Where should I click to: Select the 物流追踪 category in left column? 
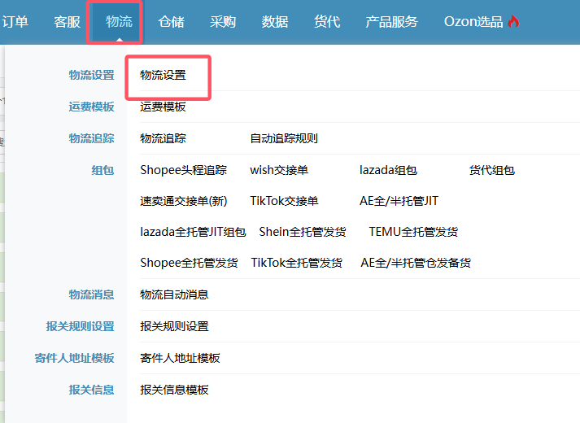tap(91, 138)
